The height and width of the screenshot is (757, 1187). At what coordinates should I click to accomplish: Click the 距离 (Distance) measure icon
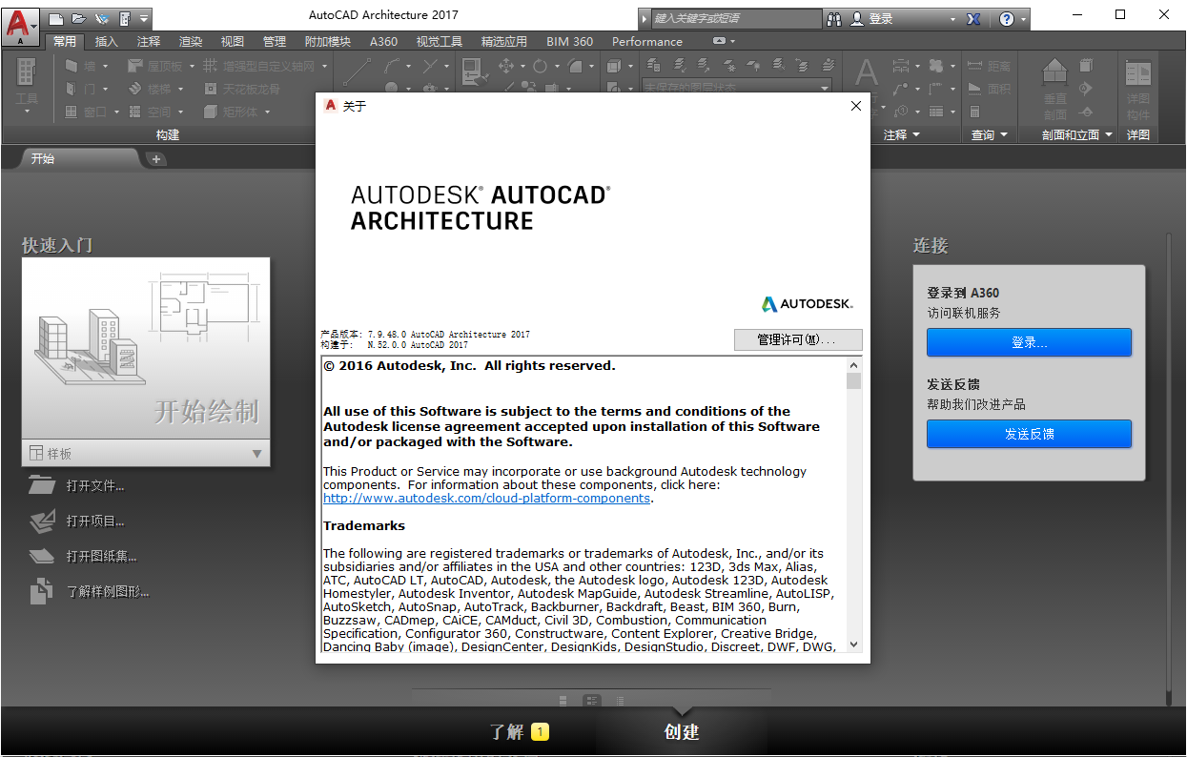[x=974, y=65]
